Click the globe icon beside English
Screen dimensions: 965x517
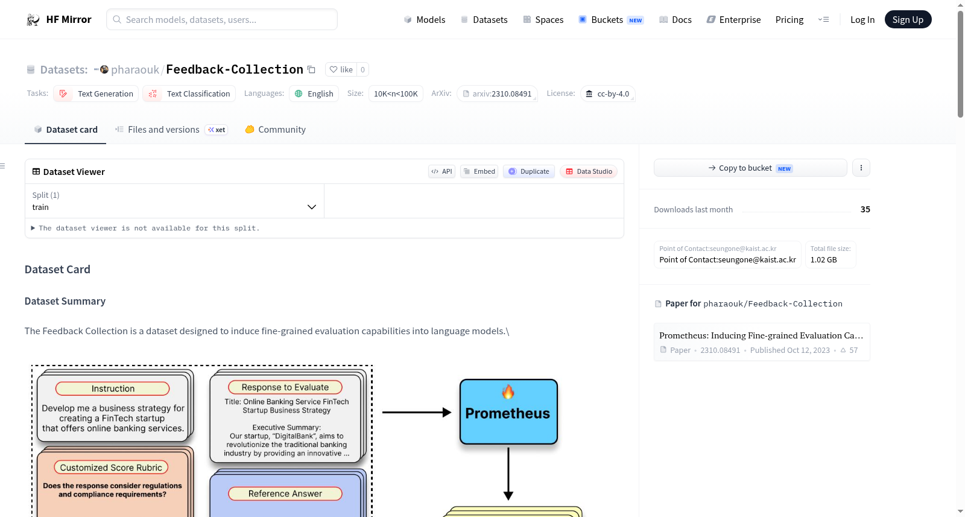(299, 94)
